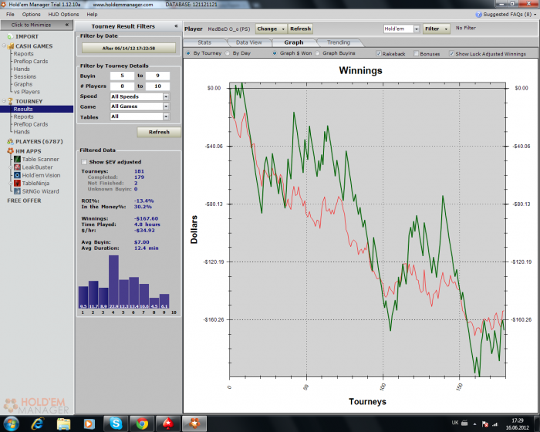This screenshot has height=432, width=540.
Task: Open Windows Explorer folder from taskbar
Action: coord(64,424)
